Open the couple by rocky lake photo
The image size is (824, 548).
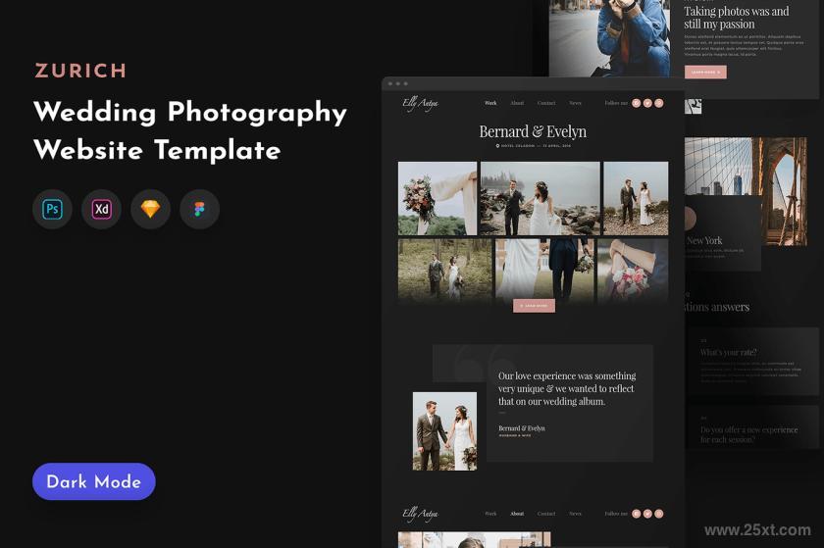click(x=541, y=198)
